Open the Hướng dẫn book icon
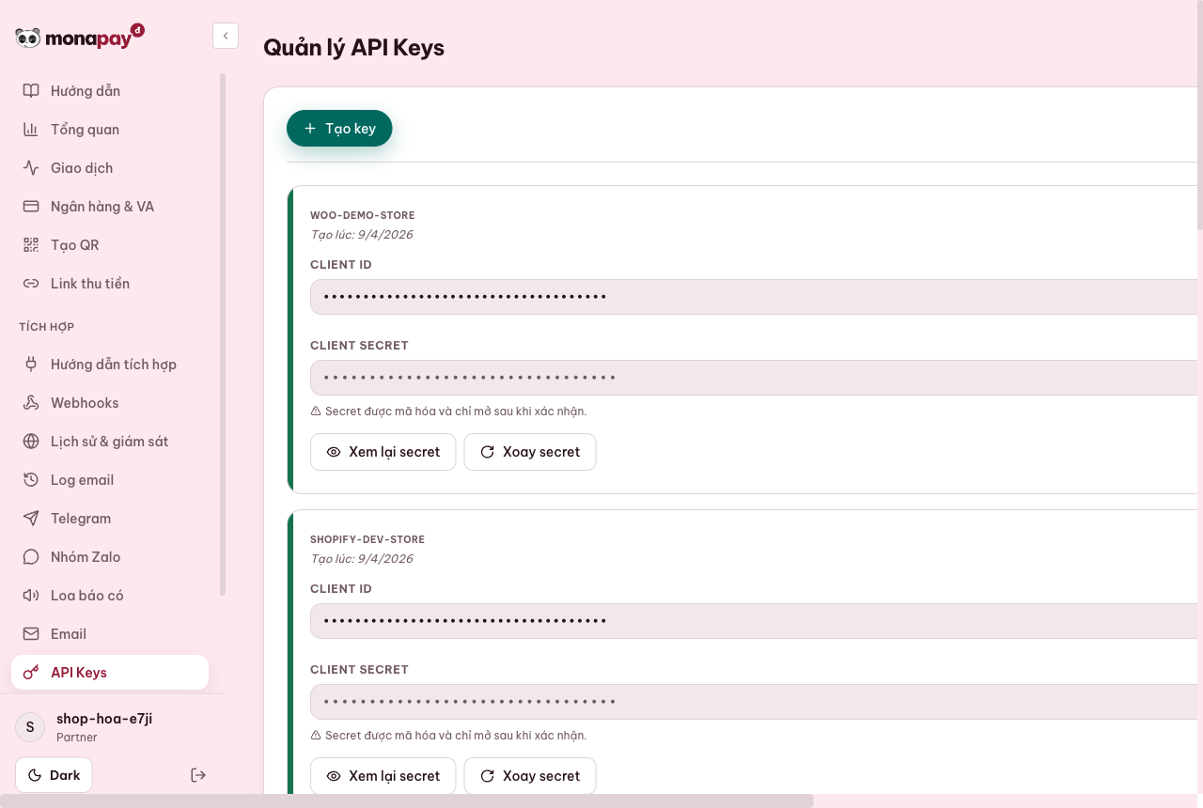Viewport: 1203px width, 808px height. [x=31, y=91]
